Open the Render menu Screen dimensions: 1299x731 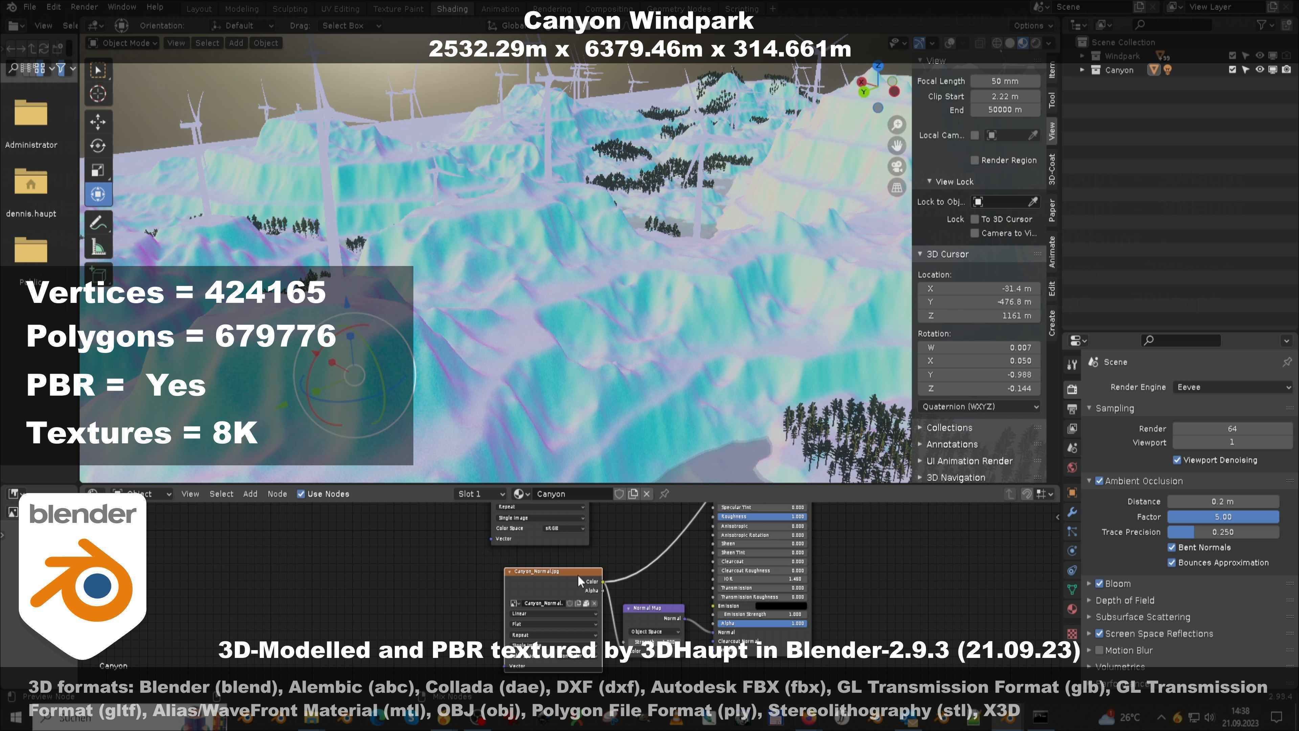point(84,7)
